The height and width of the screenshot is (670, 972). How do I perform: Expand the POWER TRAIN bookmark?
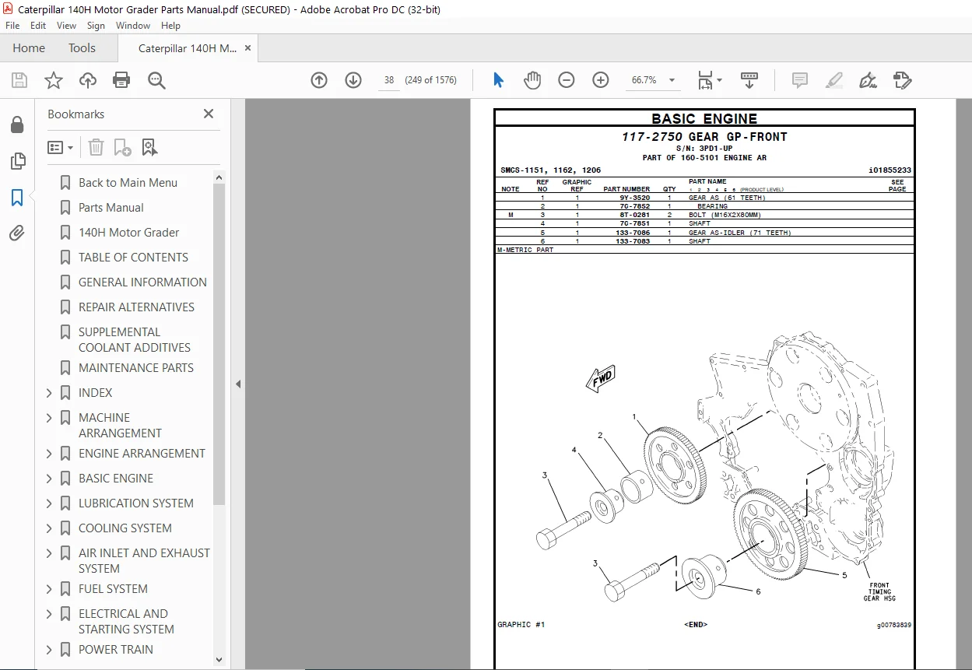pos(50,650)
